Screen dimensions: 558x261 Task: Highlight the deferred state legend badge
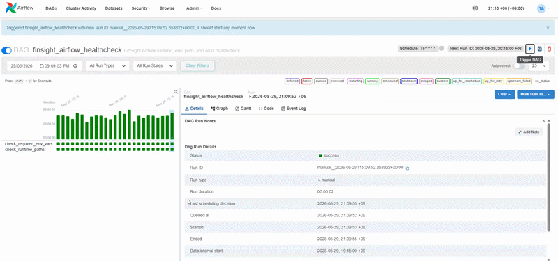(292, 81)
